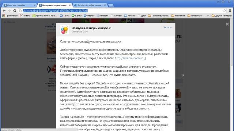The height and width of the screenshot is (131, 234).
Task: Expand the Инвестиции bookmark folder
Action: [195, 16]
